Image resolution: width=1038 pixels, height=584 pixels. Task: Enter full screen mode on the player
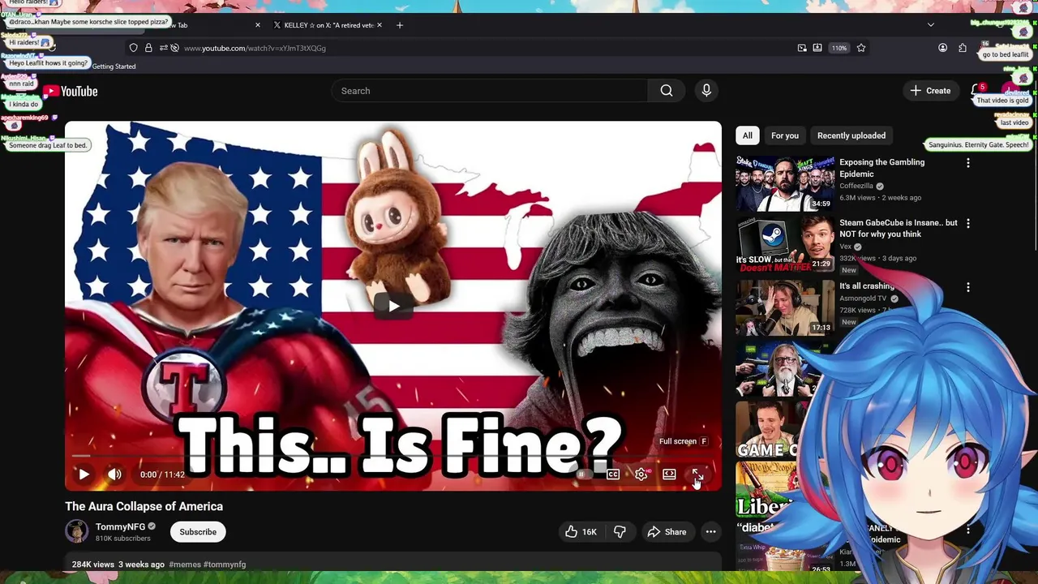click(697, 474)
